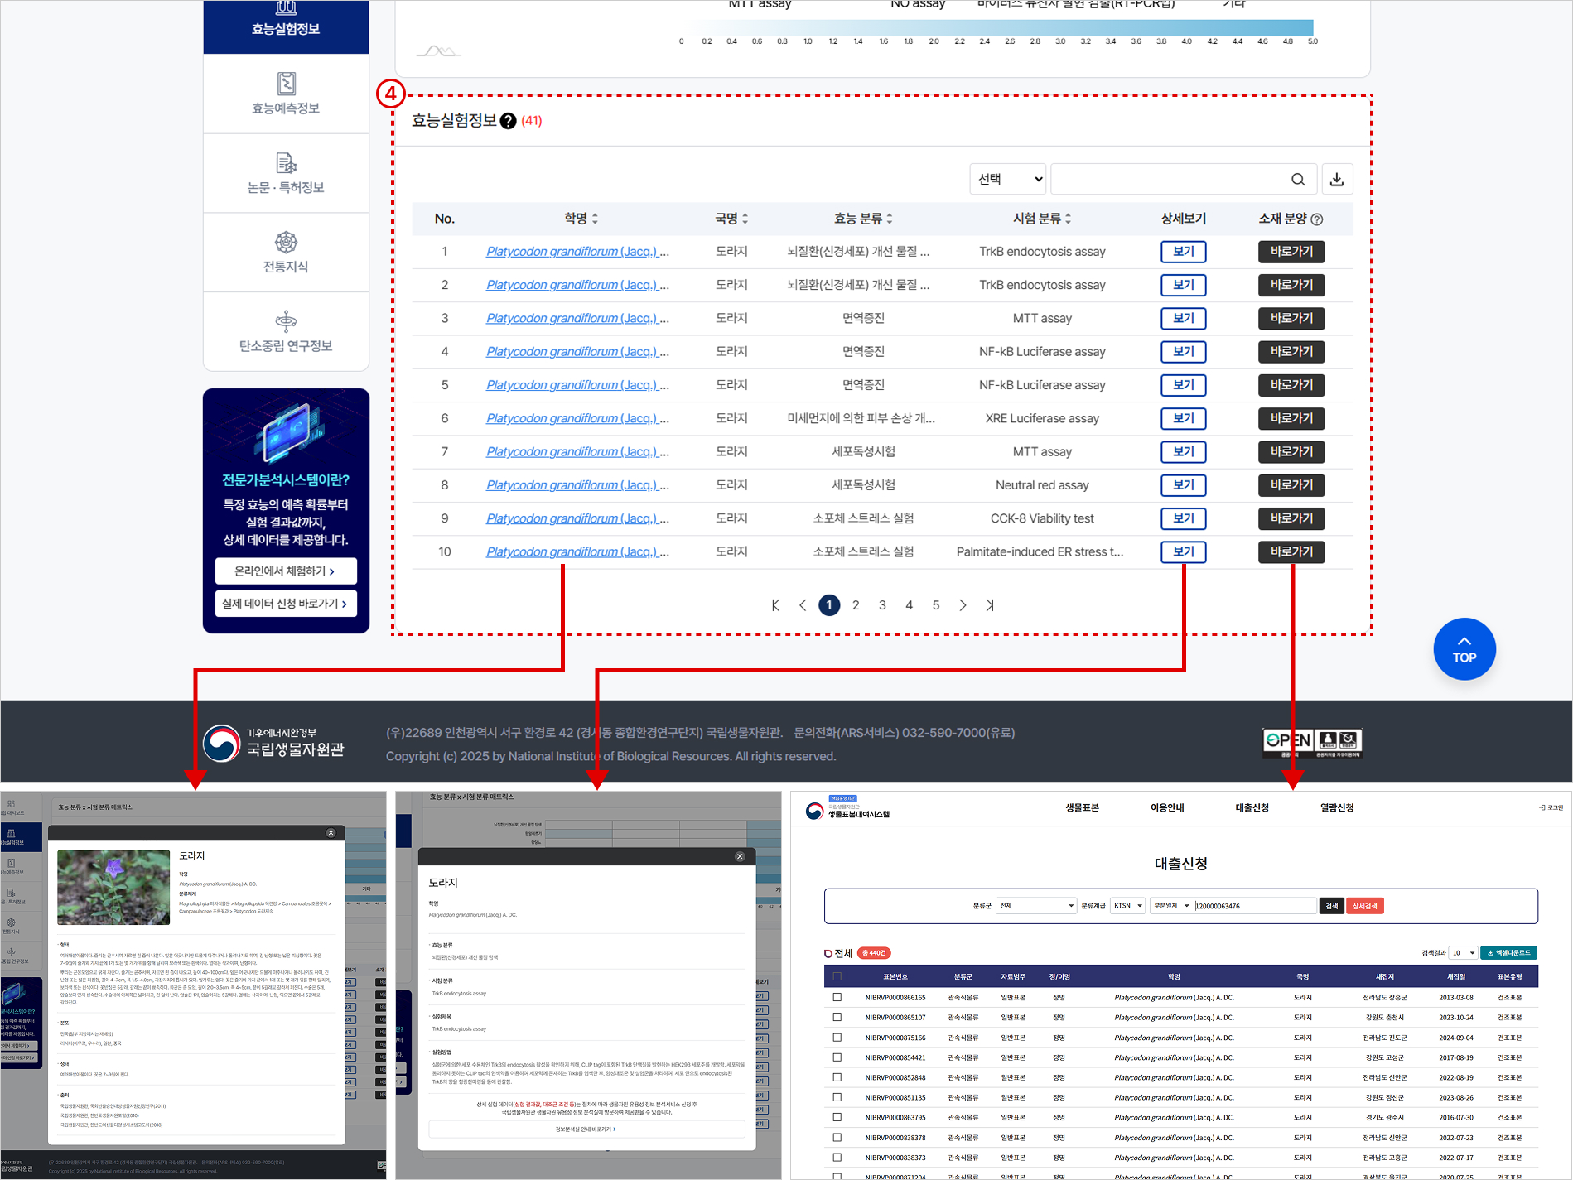Click the search magnifier icon
The height and width of the screenshot is (1180, 1573).
(x=1298, y=180)
